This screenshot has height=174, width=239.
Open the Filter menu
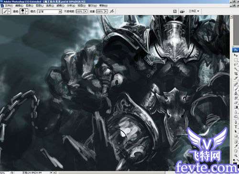[x=60, y=6]
